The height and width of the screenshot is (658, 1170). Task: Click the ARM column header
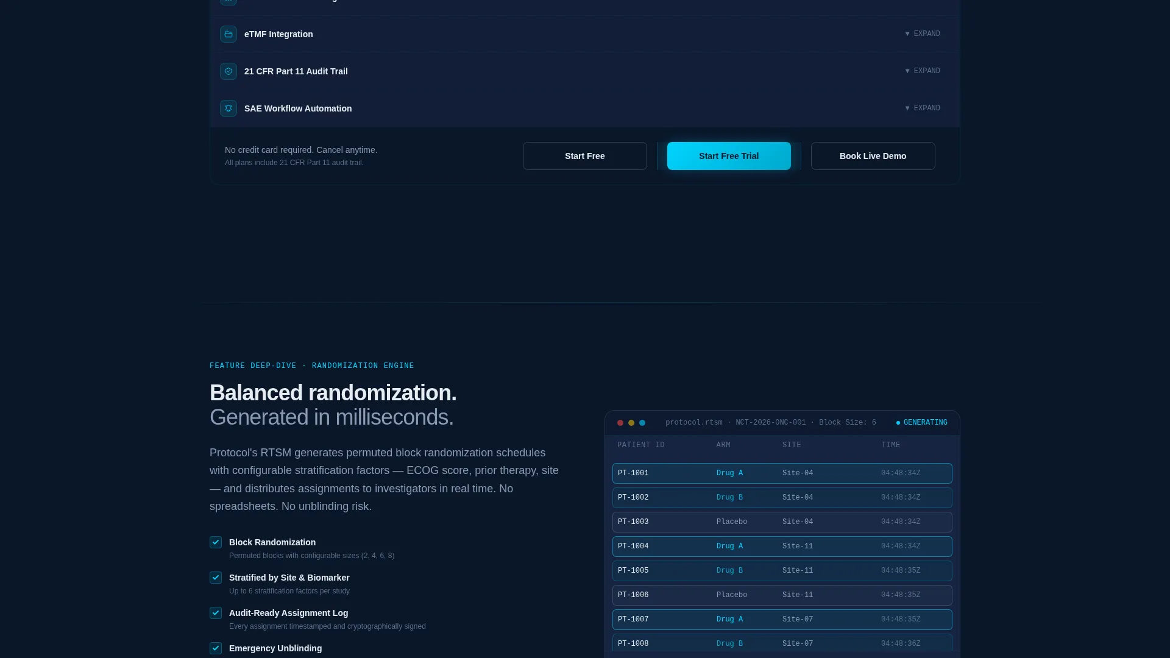click(x=723, y=445)
